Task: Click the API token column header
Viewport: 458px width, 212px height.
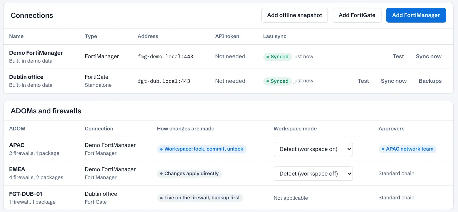Action: coord(227,36)
